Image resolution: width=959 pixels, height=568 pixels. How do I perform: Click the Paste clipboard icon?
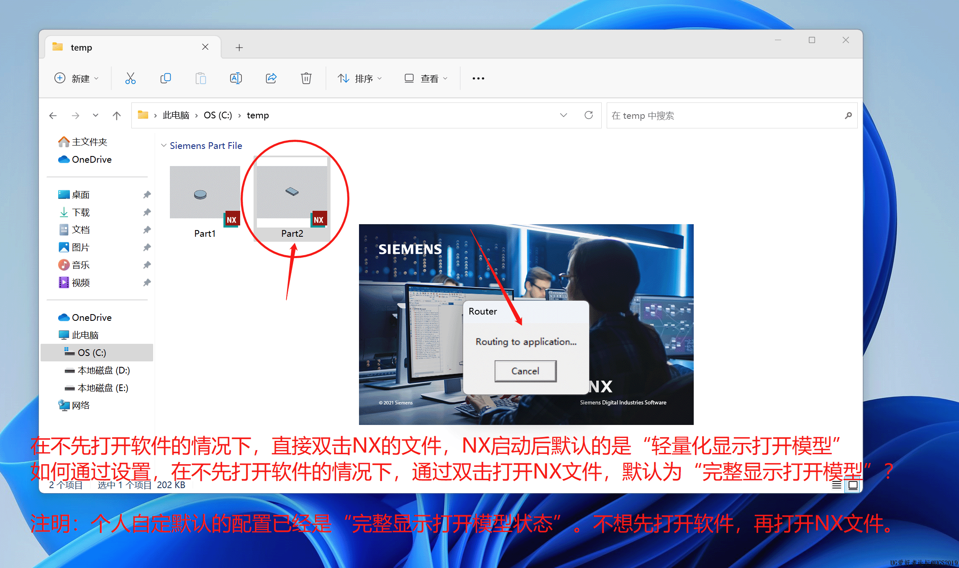click(x=201, y=78)
